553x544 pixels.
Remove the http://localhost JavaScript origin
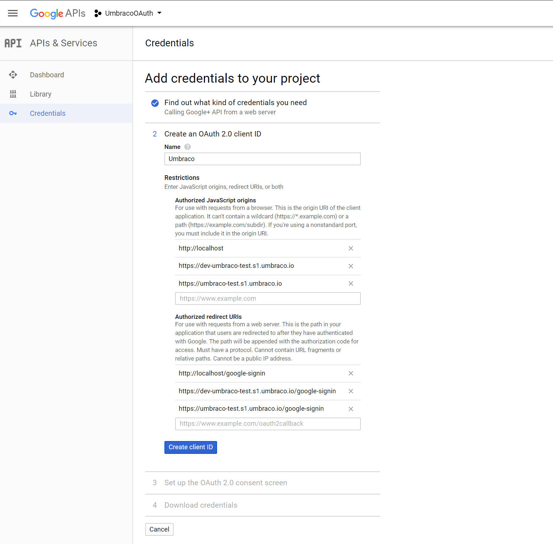(x=351, y=248)
